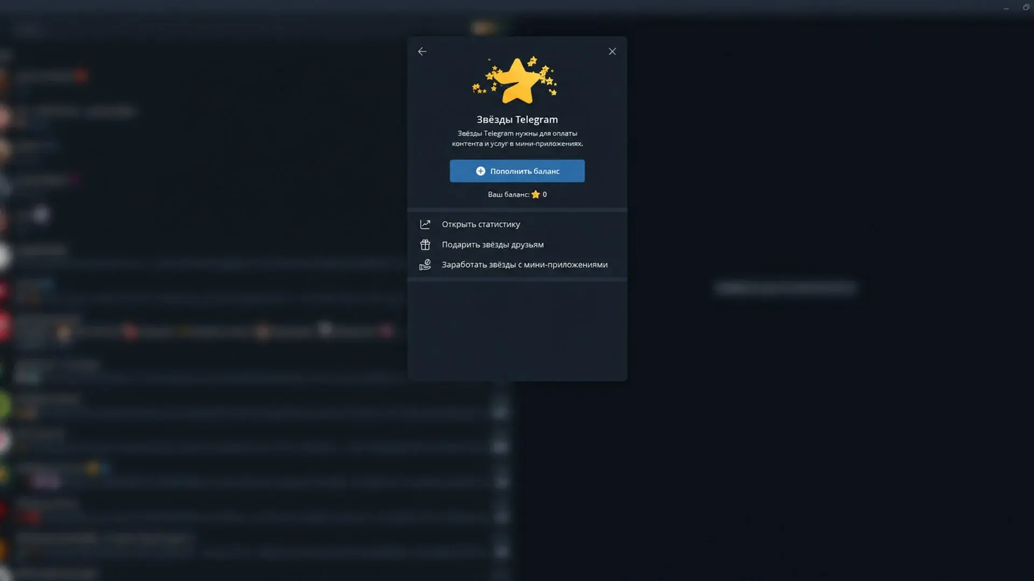This screenshot has width=1034, height=581.
Task: Minimize the Telegram window
Action: pos(1006,8)
